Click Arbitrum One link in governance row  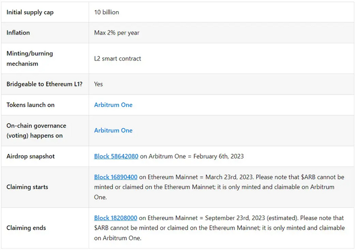tap(113, 131)
